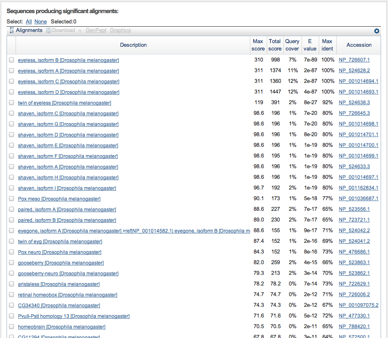Check the gooseberry row checkbox

pos(11,263)
